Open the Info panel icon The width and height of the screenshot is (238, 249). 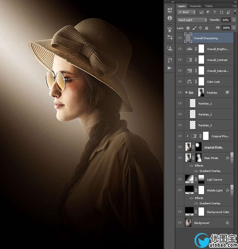(x=170, y=18)
